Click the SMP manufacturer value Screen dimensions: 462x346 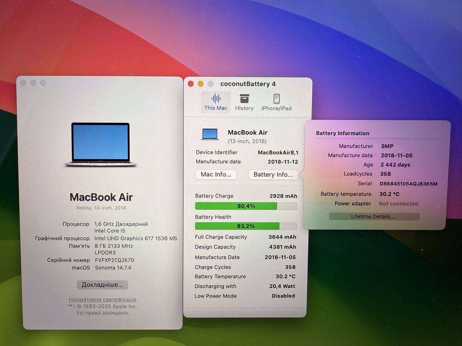click(x=387, y=146)
